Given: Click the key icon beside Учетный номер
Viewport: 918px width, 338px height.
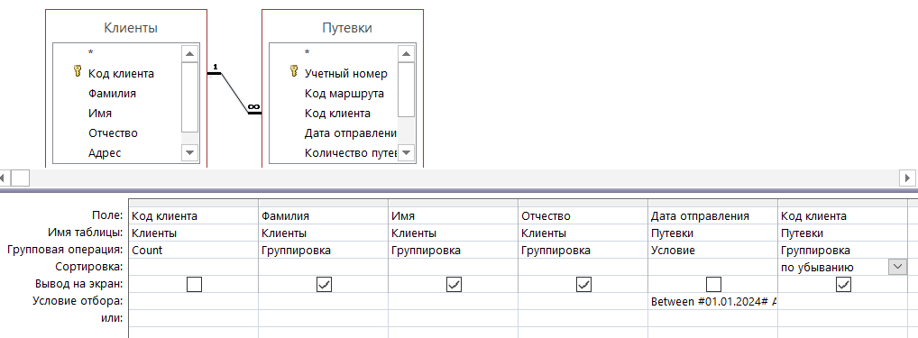Looking at the screenshot, I should [x=294, y=71].
